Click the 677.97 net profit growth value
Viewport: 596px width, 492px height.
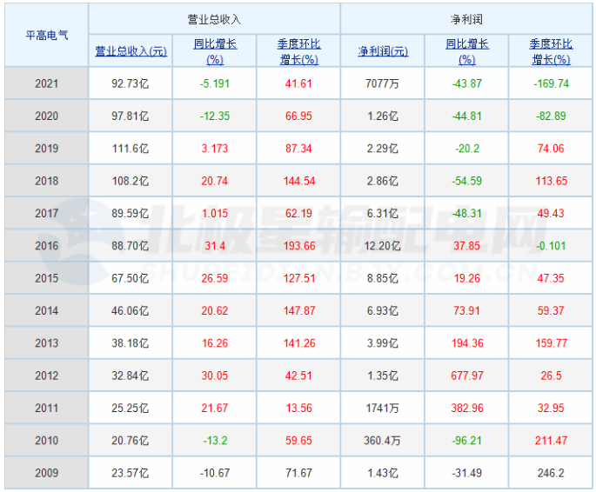pyautogui.click(x=466, y=376)
